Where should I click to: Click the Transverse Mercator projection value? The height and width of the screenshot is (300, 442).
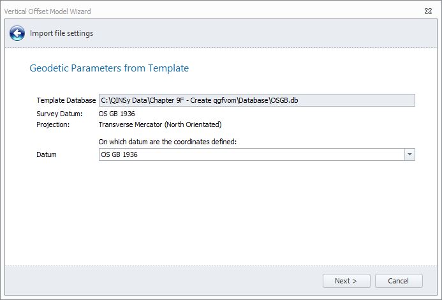click(160, 124)
